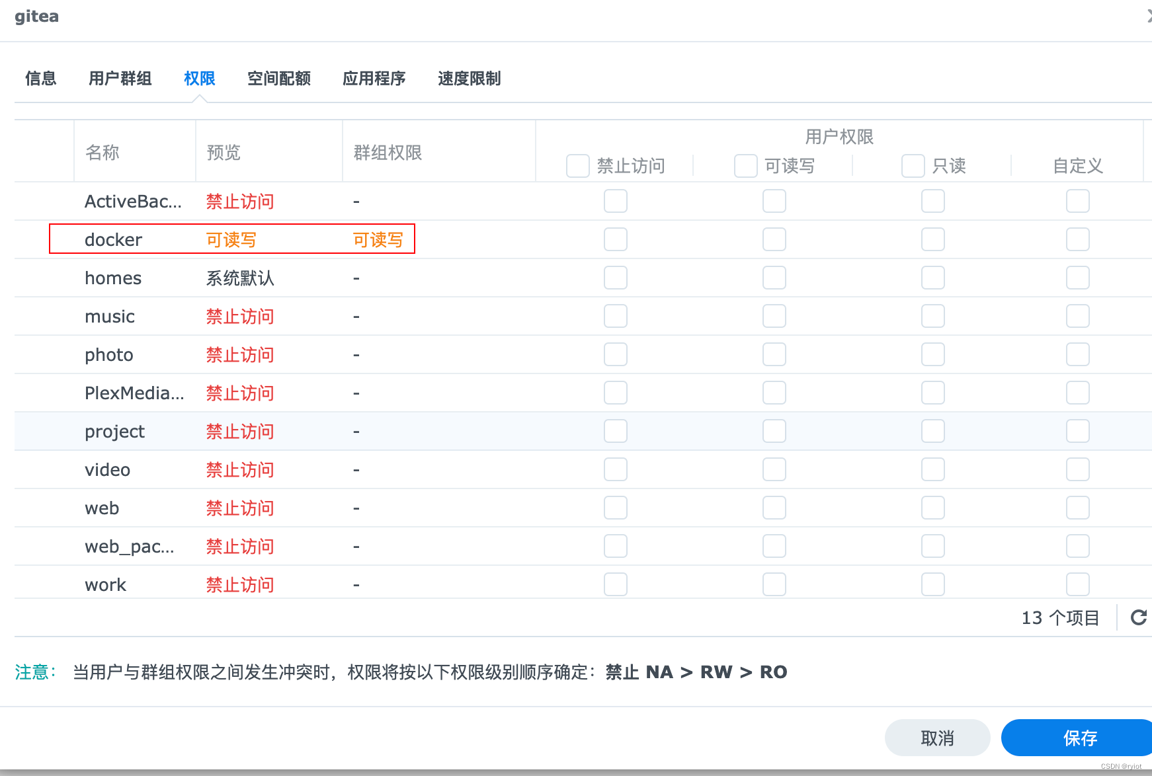Enable 可读写 for the homes folder

click(x=774, y=278)
